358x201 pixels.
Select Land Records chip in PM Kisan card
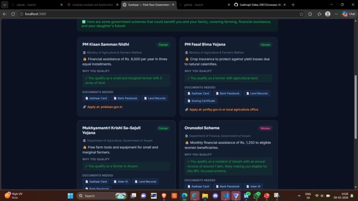(155, 99)
